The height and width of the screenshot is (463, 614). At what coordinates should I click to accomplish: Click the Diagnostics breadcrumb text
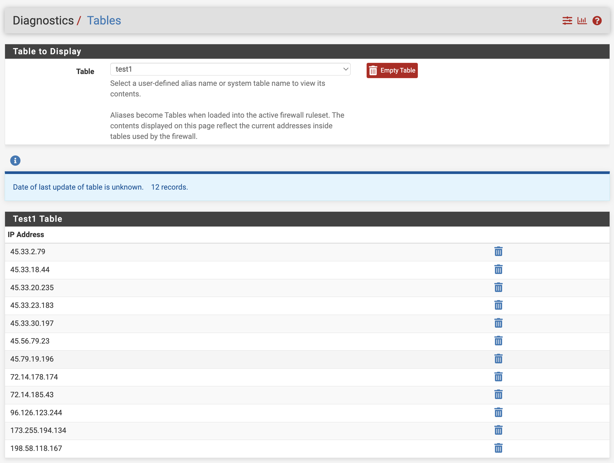click(x=43, y=21)
